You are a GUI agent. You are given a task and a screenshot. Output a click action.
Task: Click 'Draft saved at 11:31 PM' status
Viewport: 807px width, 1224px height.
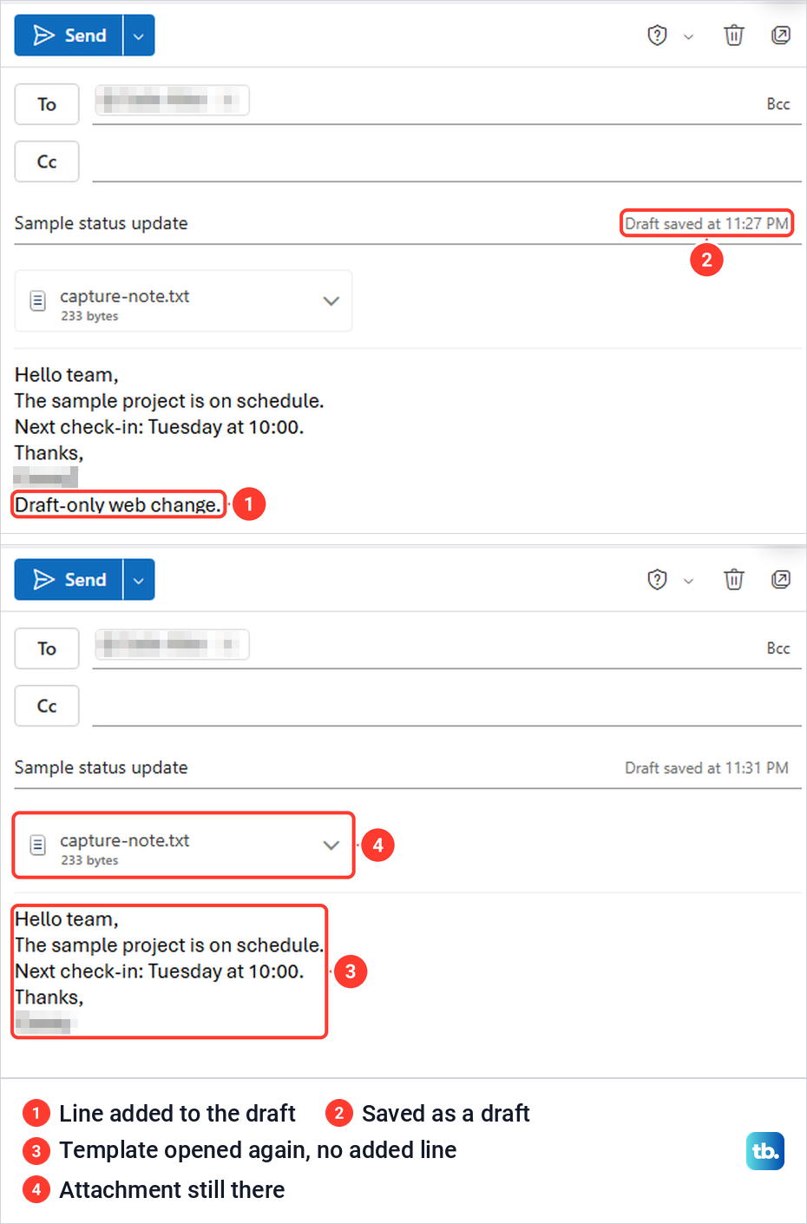pos(706,767)
